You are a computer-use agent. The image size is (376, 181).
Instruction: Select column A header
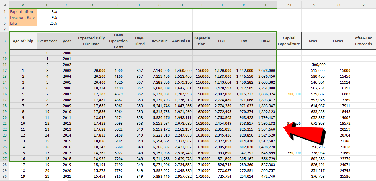coord(23,5)
